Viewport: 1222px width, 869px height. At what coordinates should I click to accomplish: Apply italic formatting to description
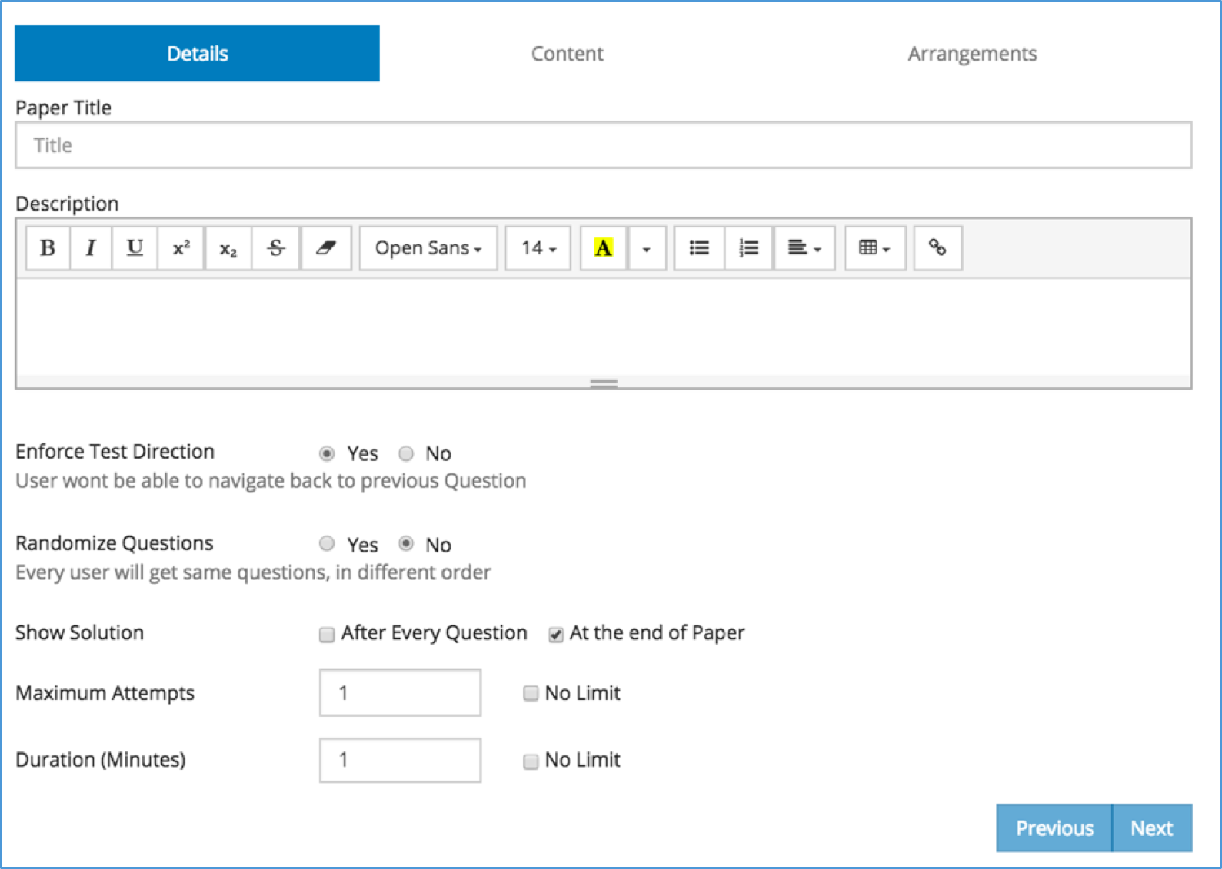91,248
